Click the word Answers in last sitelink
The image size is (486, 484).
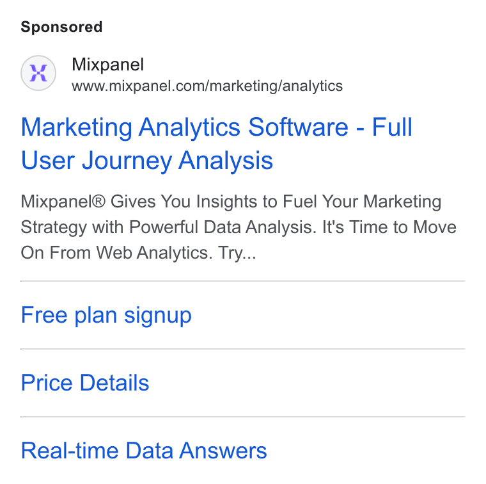[x=223, y=451]
